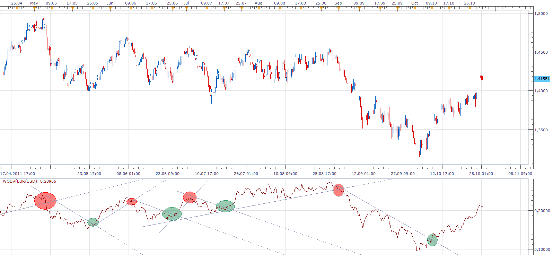Screen dimensions: 553x255
Task: Click the 1,4000 price axis label
Action: (541, 91)
